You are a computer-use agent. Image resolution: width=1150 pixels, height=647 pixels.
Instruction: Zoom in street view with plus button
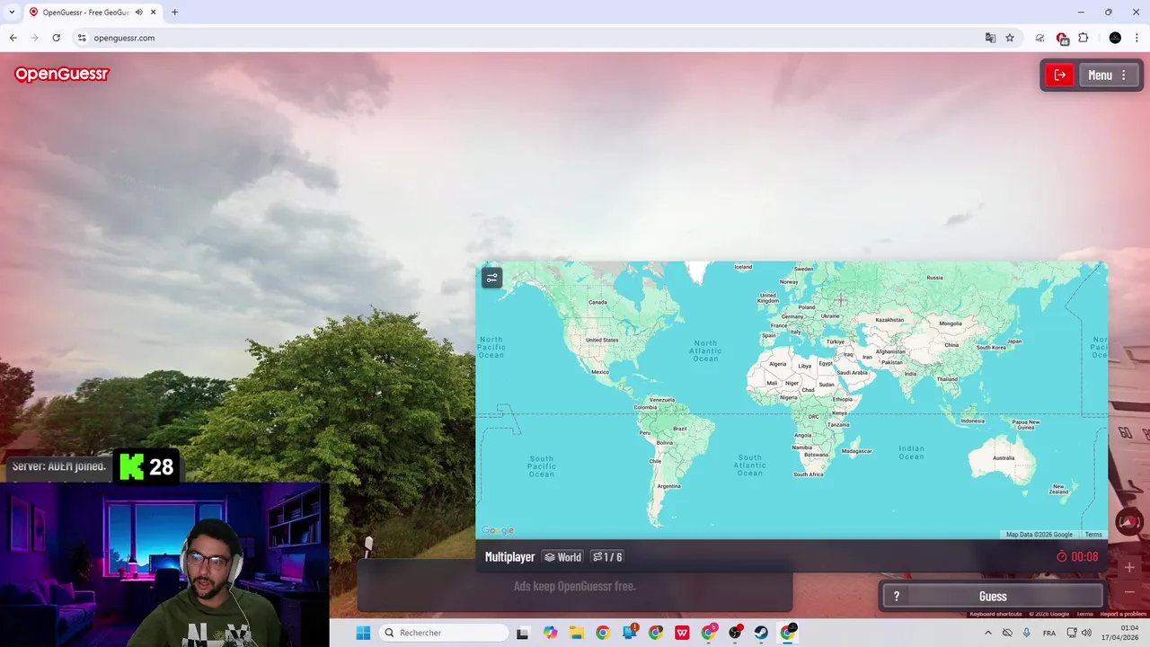point(1129,568)
